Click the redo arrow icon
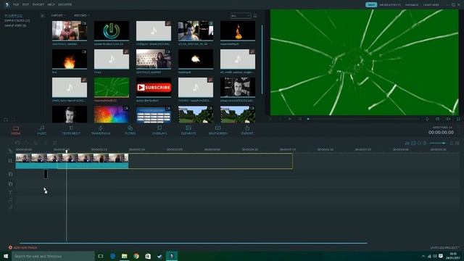The width and height of the screenshot is (464, 261). [26, 143]
